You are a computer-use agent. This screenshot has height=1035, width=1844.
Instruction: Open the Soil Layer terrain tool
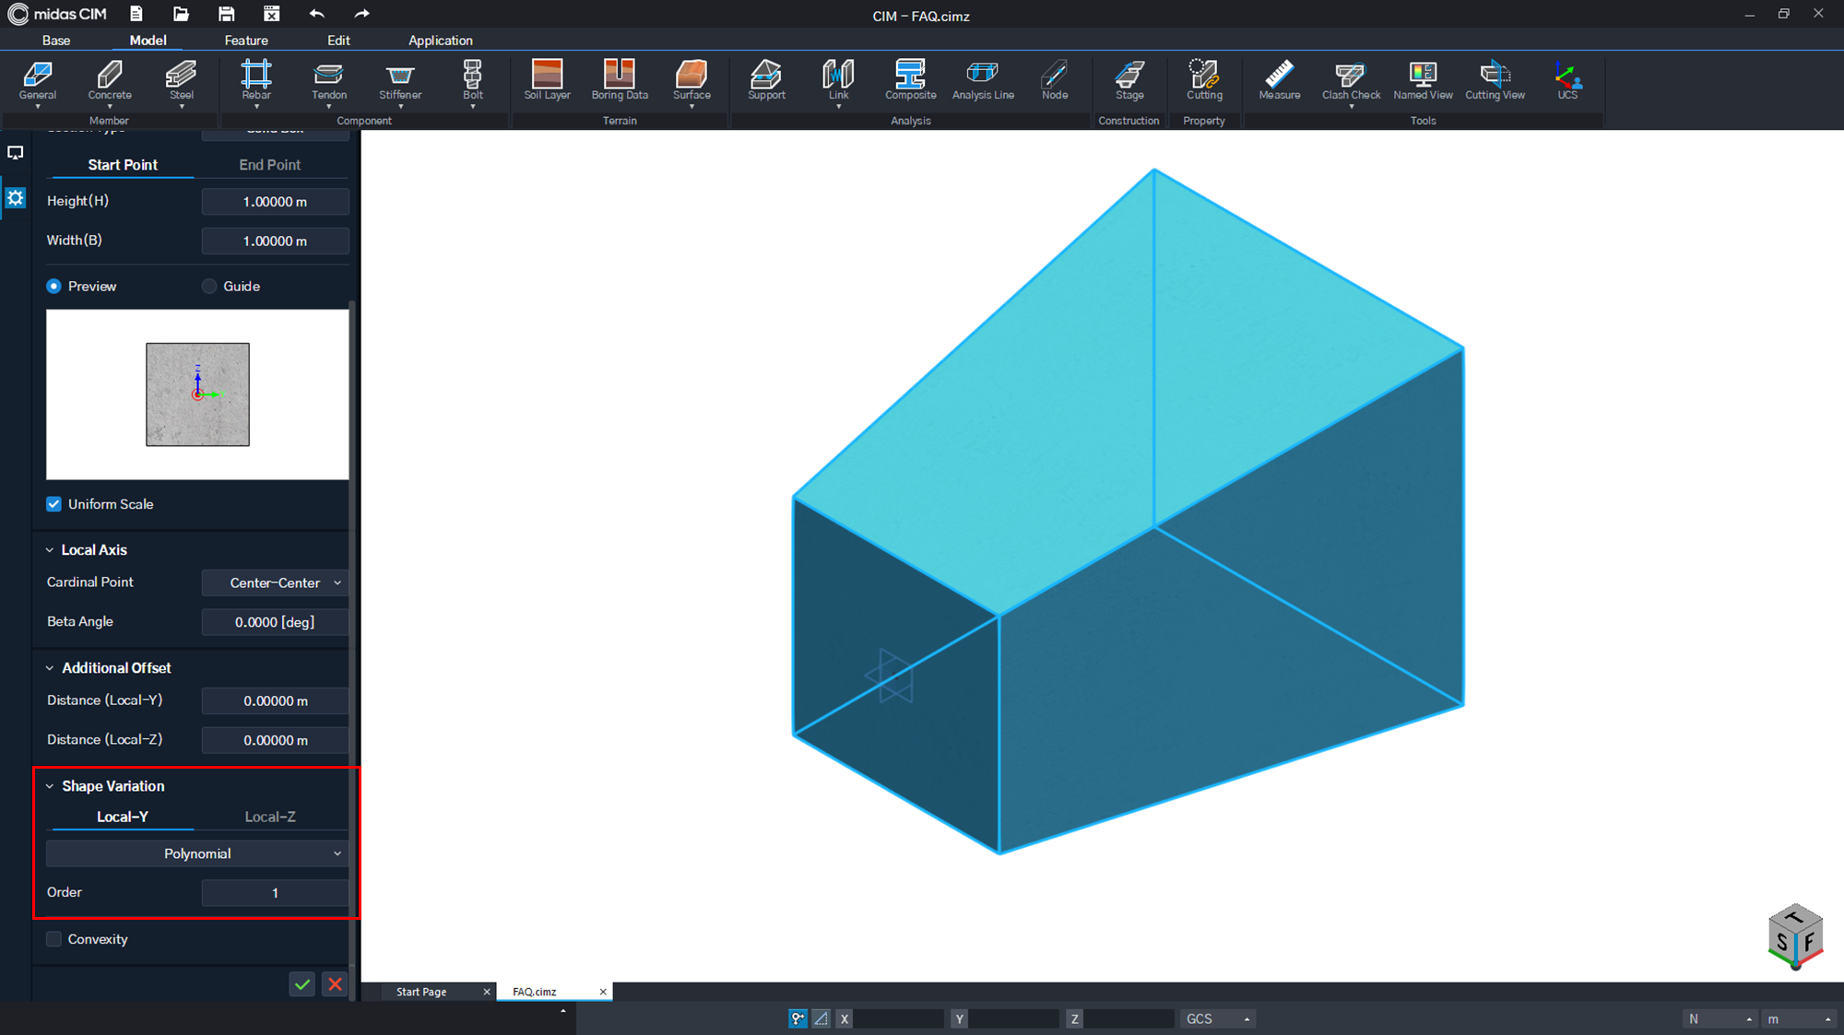coord(547,80)
